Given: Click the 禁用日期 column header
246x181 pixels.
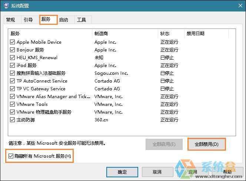Looking at the screenshot, I should (x=206, y=34).
